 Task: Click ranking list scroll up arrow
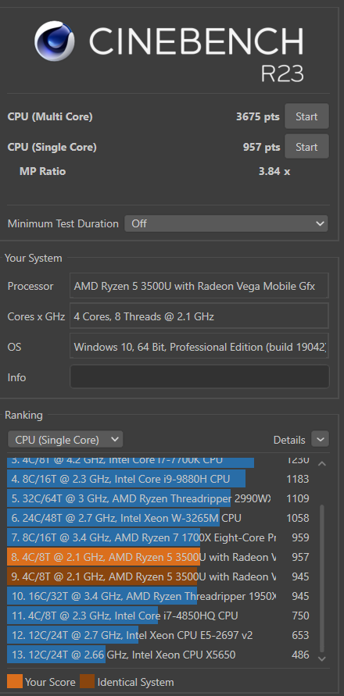(x=322, y=464)
